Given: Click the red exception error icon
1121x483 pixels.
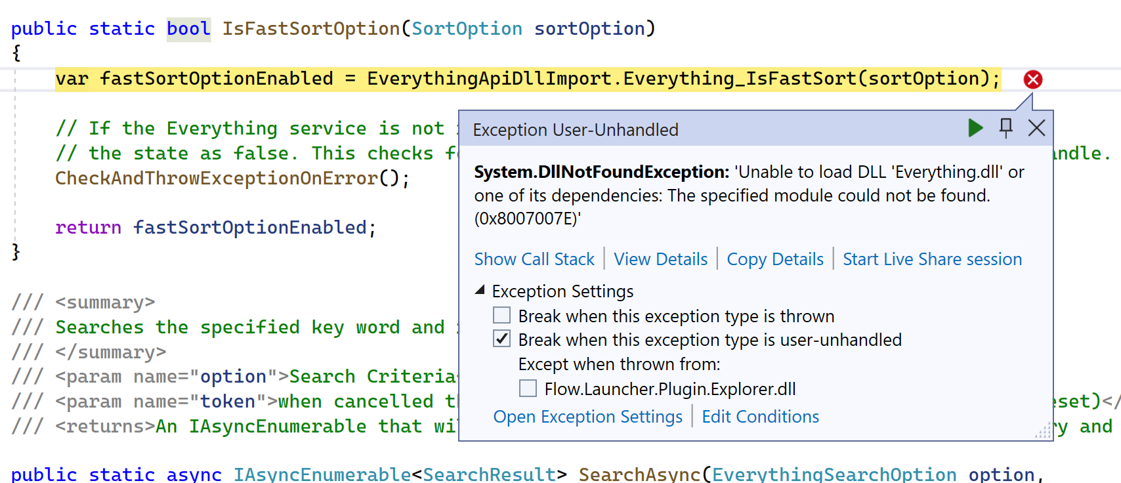Looking at the screenshot, I should tap(1033, 79).
